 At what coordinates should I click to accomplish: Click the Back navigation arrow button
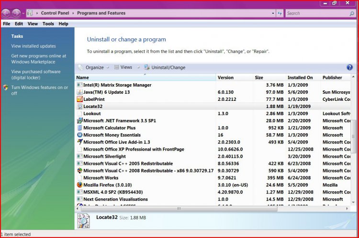pos(6,13)
